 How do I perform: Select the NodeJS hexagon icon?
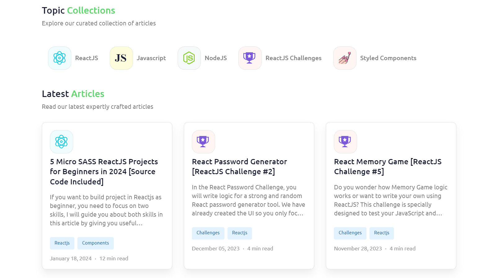point(189,58)
